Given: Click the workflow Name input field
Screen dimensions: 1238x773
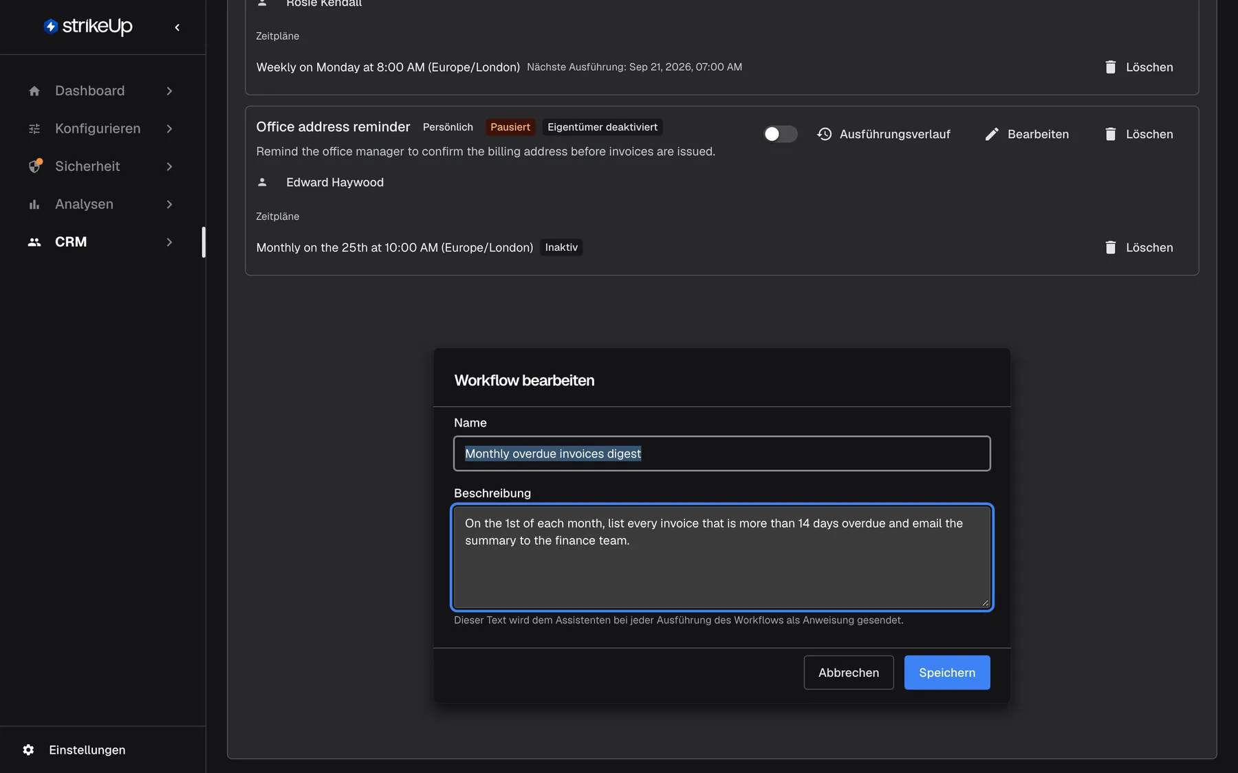Looking at the screenshot, I should [x=722, y=453].
